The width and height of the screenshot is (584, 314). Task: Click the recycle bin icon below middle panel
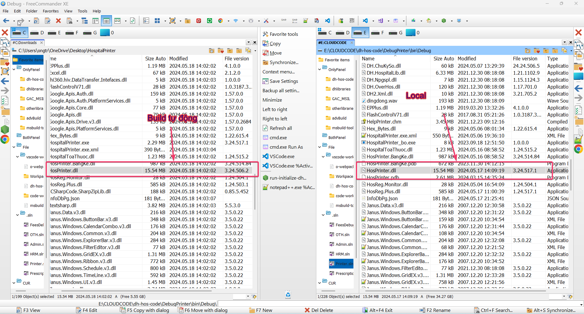tap(288, 295)
